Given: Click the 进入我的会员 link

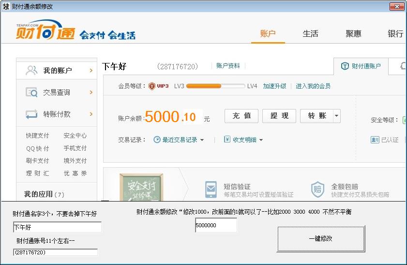Looking at the screenshot, I should tap(313, 86).
